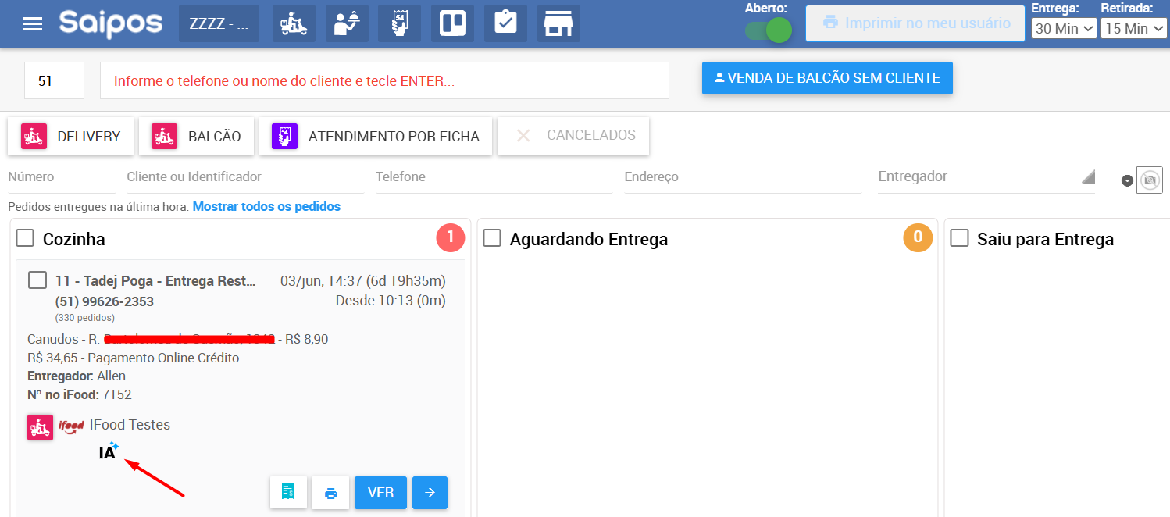
Task: Toggle the Aberto store open switch
Action: coord(769,30)
